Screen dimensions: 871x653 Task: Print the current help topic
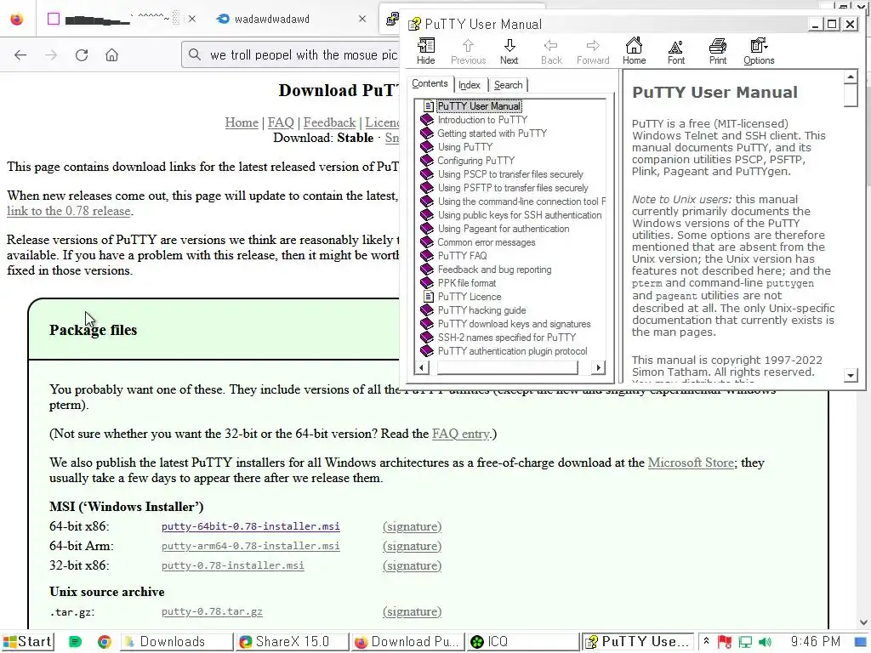(x=717, y=51)
